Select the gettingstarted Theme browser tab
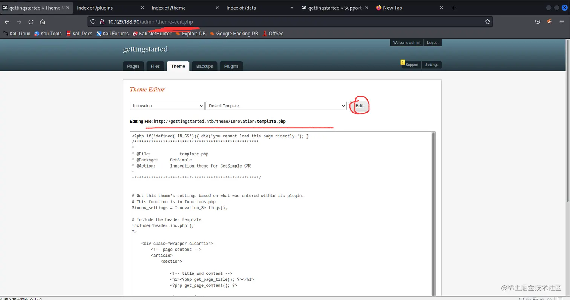The width and height of the screenshot is (570, 300). click(x=34, y=8)
